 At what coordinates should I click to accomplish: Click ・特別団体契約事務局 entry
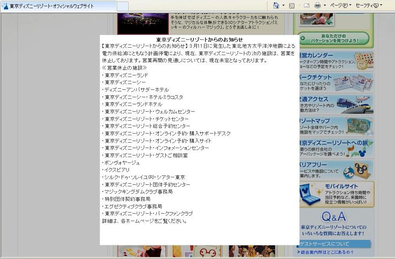[x=126, y=199]
